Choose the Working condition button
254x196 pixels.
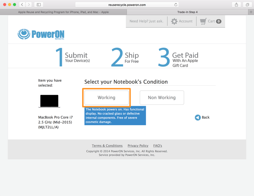point(106,98)
